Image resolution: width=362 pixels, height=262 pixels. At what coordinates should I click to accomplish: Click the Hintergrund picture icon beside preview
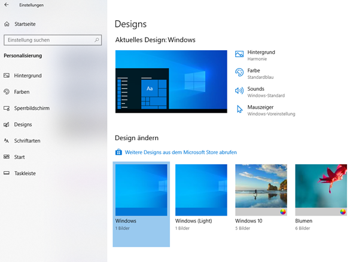(239, 54)
